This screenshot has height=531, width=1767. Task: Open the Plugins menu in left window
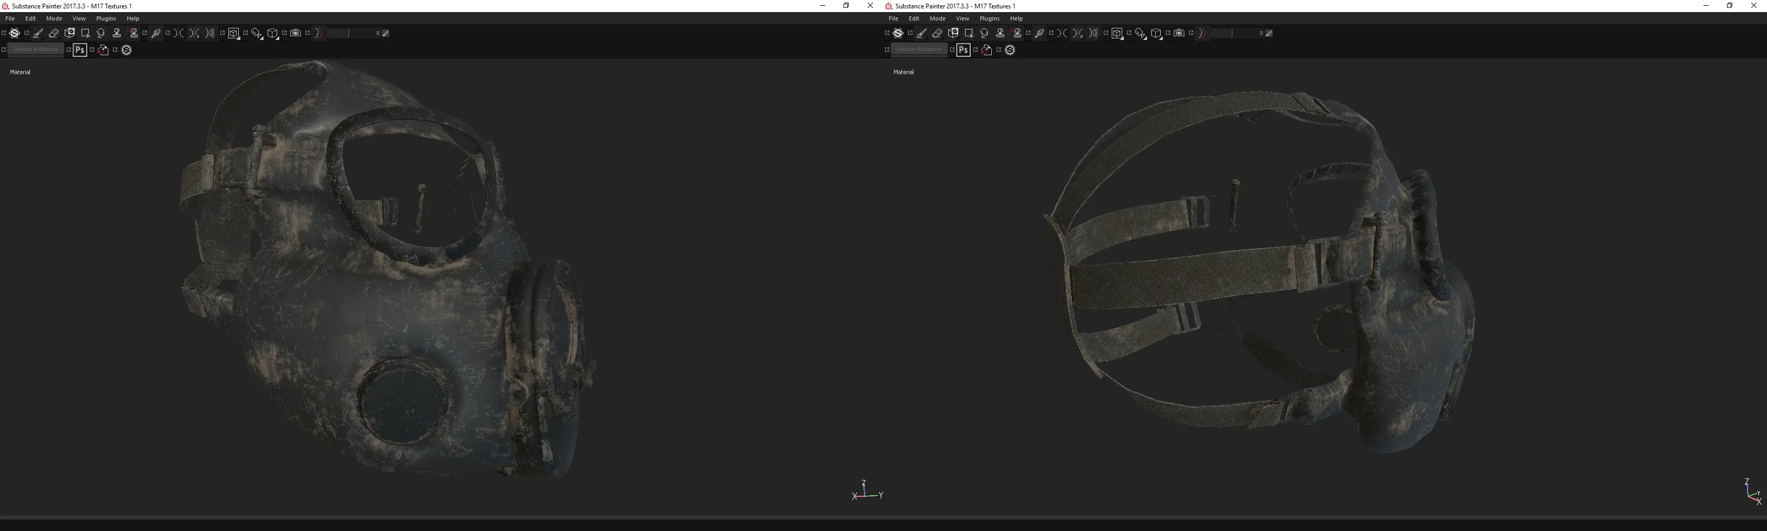click(106, 18)
